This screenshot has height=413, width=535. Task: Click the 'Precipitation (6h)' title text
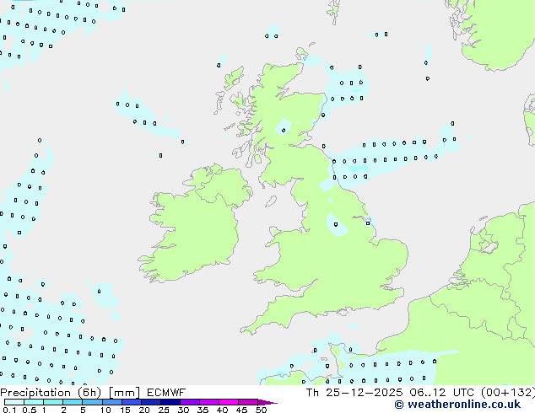[x=51, y=393]
